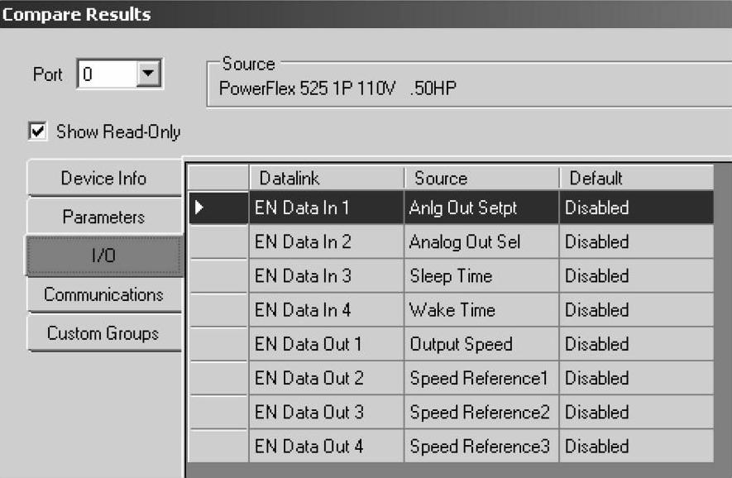Switch to the Device Info tab
The height and width of the screenshot is (478, 732).
tap(103, 178)
